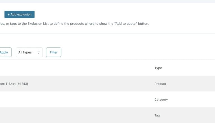This screenshot has height=126, width=215.
Task: Click the up-down chevron beside All types
Action: pyautogui.click(x=39, y=52)
